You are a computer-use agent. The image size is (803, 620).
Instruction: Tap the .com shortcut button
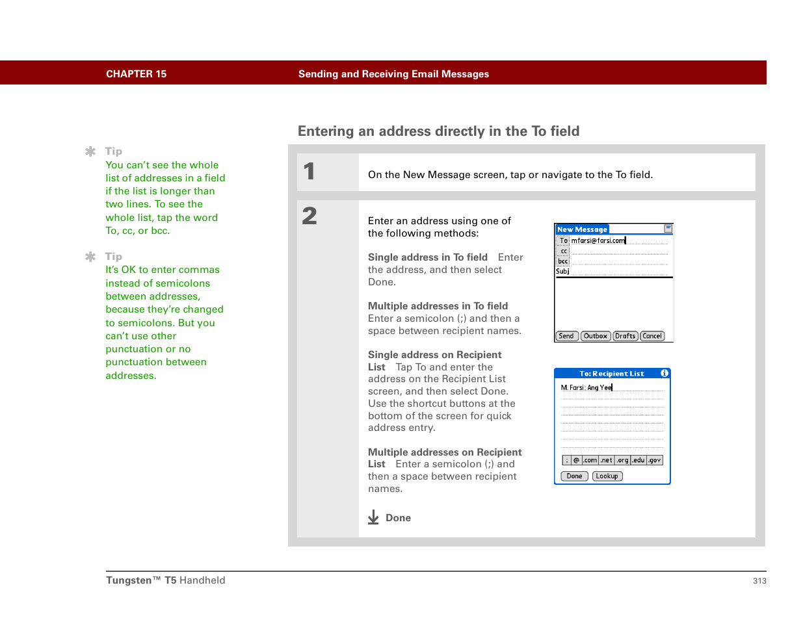point(590,460)
